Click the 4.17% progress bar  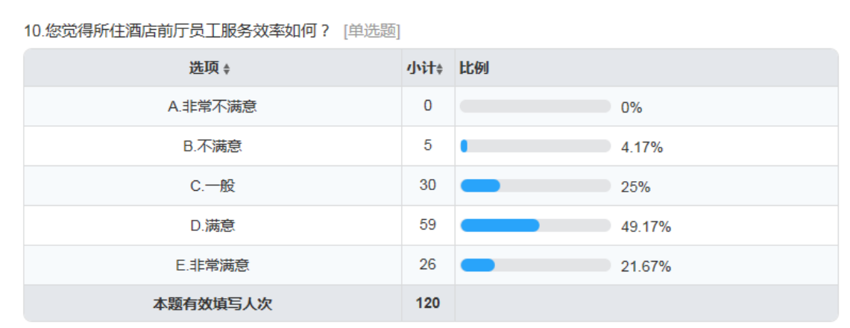coord(535,146)
